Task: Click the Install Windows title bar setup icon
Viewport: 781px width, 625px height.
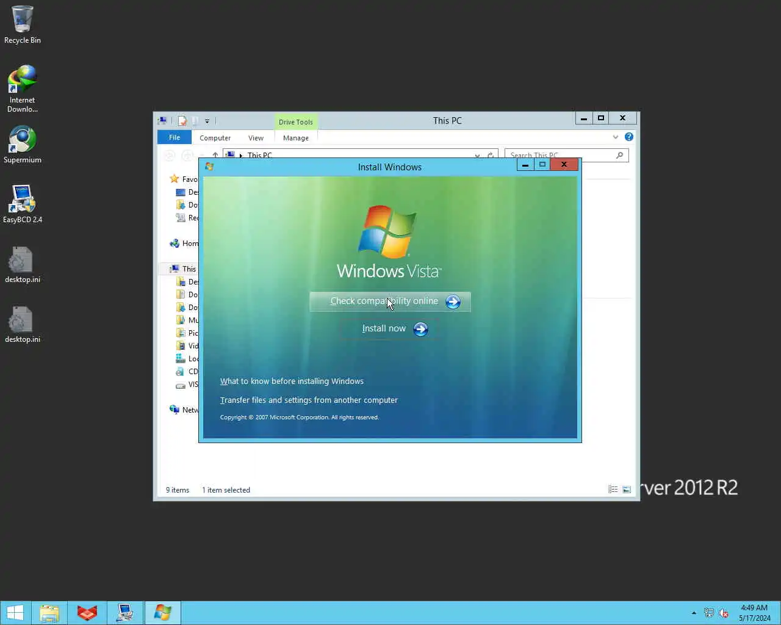Action: click(x=209, y=167)
